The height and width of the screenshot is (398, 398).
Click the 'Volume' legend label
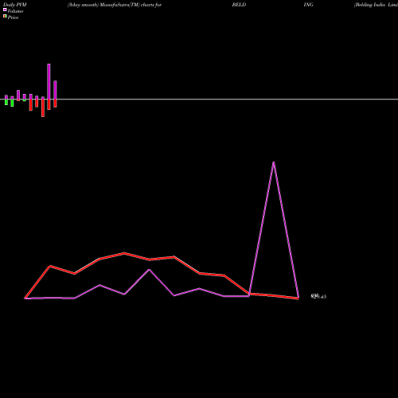click(15, 11)
